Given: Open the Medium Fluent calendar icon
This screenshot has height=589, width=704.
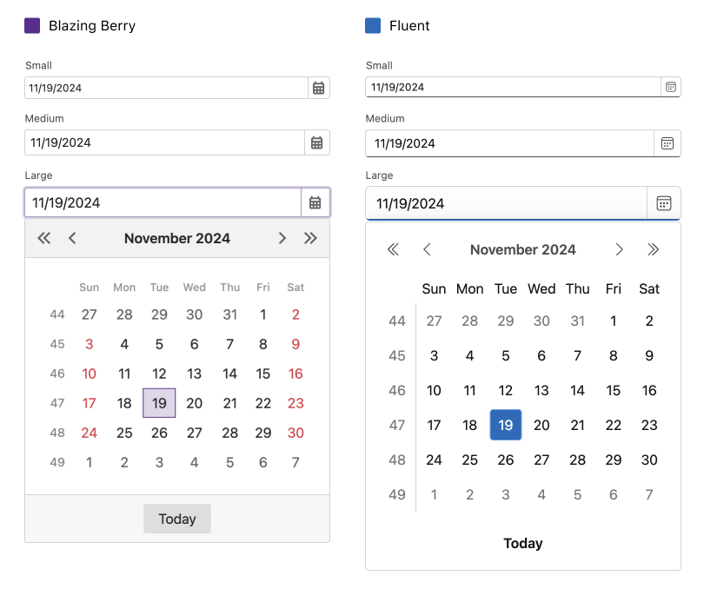Looking at the screenshot, I should (668, 142).
